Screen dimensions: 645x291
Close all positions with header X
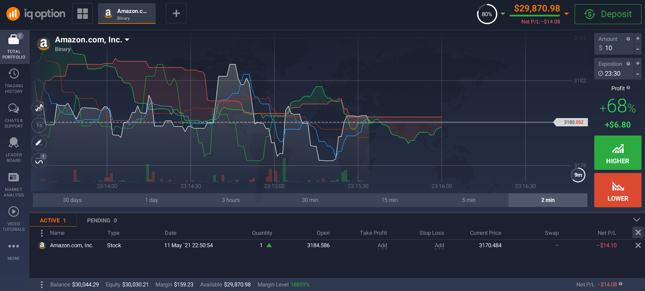(638, 233)
